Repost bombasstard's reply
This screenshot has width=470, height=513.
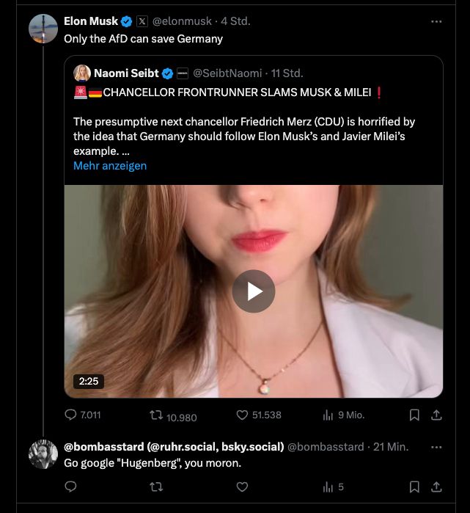pos(156,487)
